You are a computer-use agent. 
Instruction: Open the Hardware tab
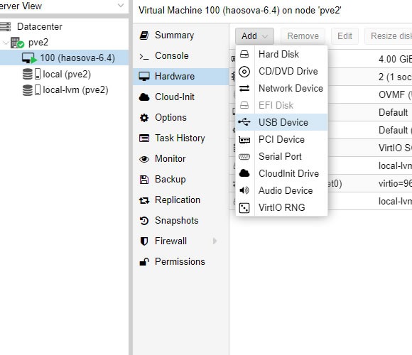(180, 77)
